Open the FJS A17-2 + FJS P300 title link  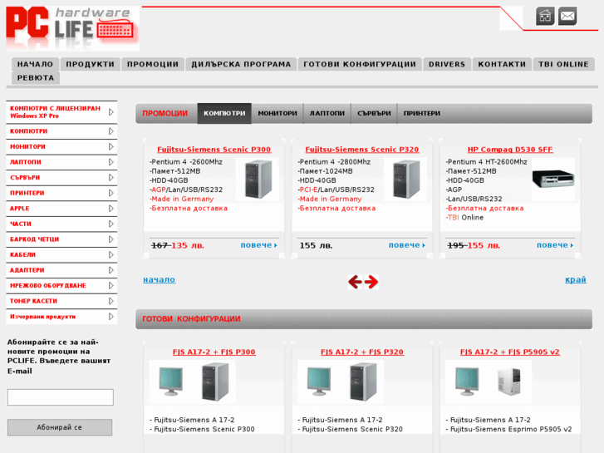click(214, 352)
